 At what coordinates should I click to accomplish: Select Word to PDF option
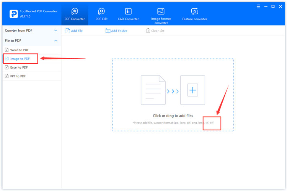point(32,50)
